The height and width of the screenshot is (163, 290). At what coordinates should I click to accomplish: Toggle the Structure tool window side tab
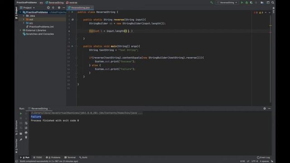16,128
